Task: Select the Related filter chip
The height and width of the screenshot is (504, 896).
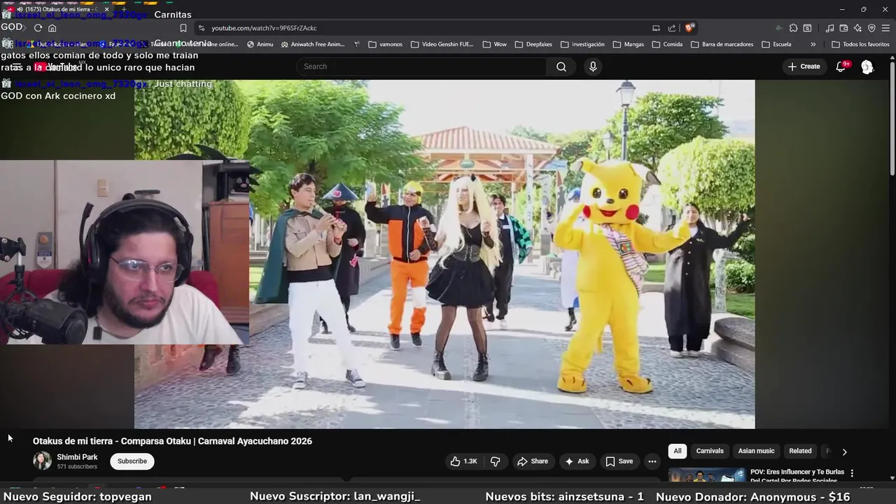Action: tap(800, 451)
